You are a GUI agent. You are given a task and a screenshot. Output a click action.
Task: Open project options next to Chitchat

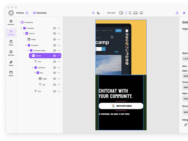point(27,13)
